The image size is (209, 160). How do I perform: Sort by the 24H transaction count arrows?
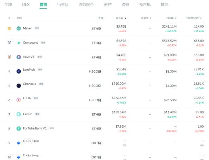tap(201, 18)
